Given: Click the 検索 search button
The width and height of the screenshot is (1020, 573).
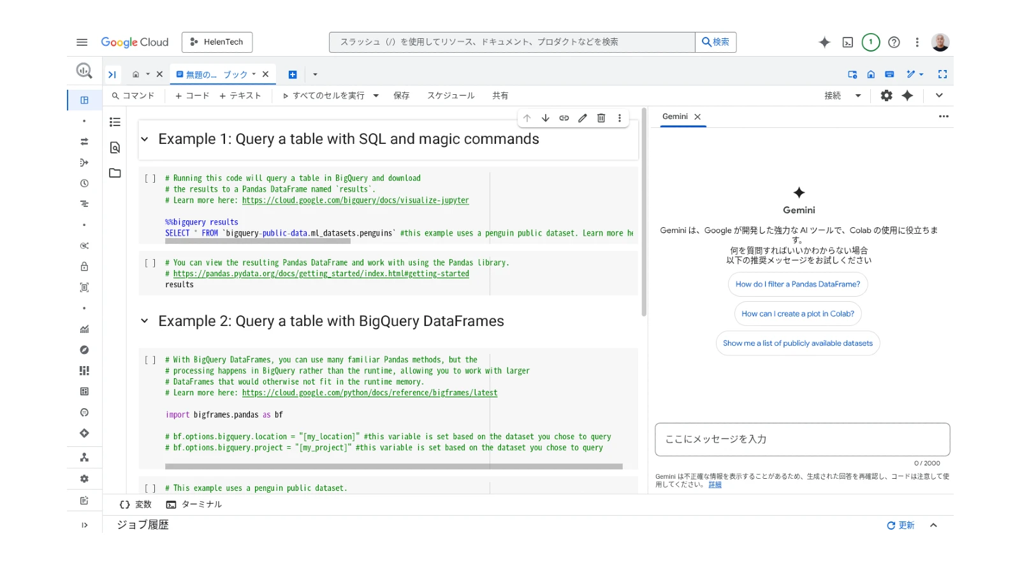Looking at the screenshot, I should coord(715,42).
